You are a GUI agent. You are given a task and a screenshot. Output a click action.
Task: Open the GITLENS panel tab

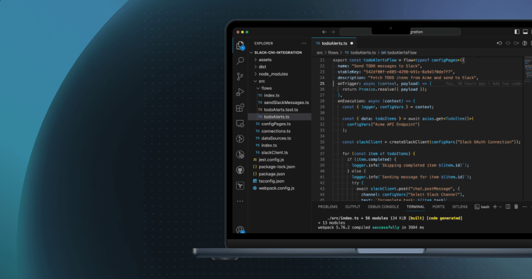tap(460, 207)
